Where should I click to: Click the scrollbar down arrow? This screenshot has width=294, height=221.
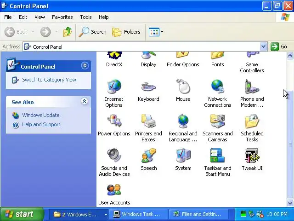290,203
